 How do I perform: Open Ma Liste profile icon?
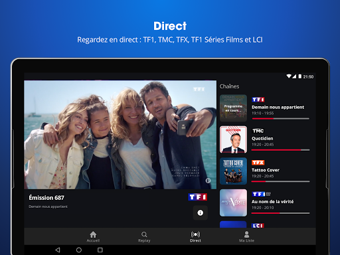click(246, 234)
